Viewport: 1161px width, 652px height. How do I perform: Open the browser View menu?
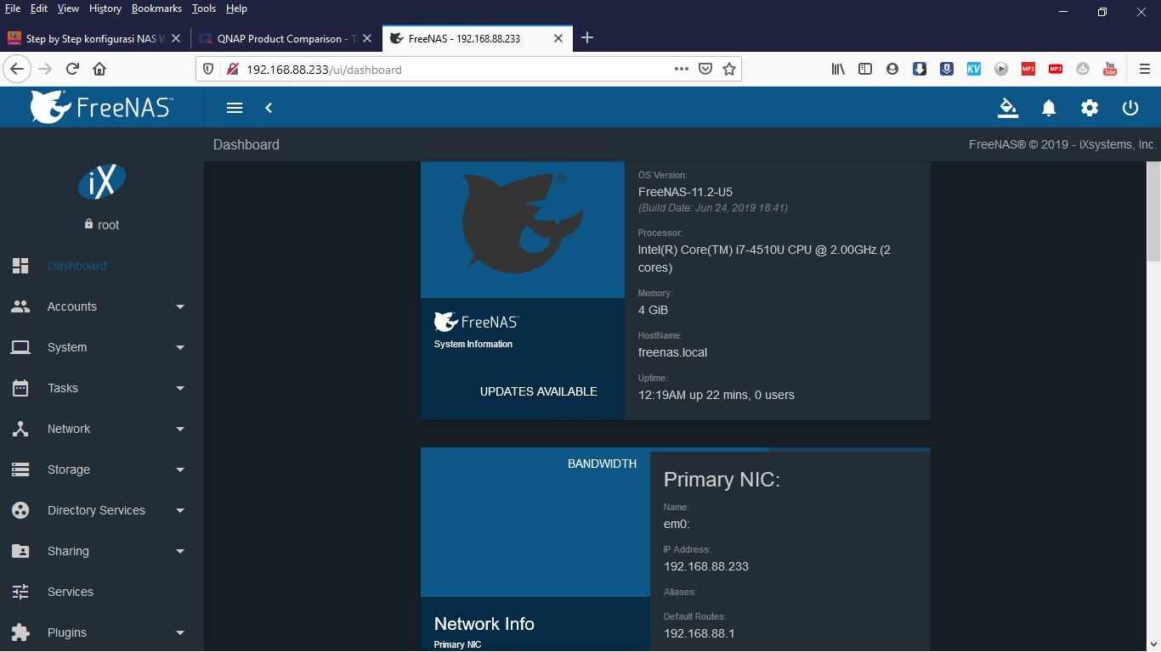(68, 8)
